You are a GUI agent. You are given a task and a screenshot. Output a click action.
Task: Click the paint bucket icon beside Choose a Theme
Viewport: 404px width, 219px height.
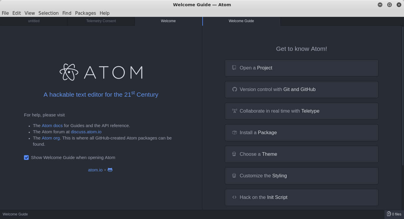click(x=234, y=154)
